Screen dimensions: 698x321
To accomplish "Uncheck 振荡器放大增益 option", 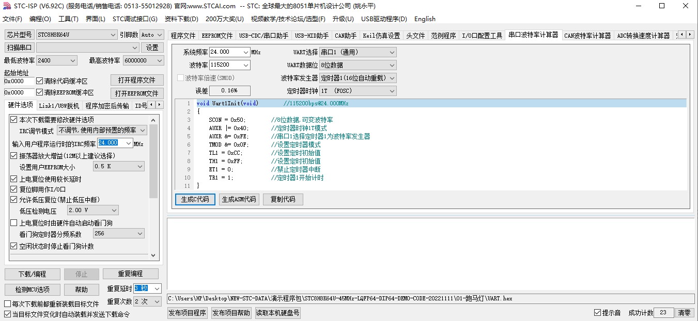I will pyautogui.click(x=14, y=156).
